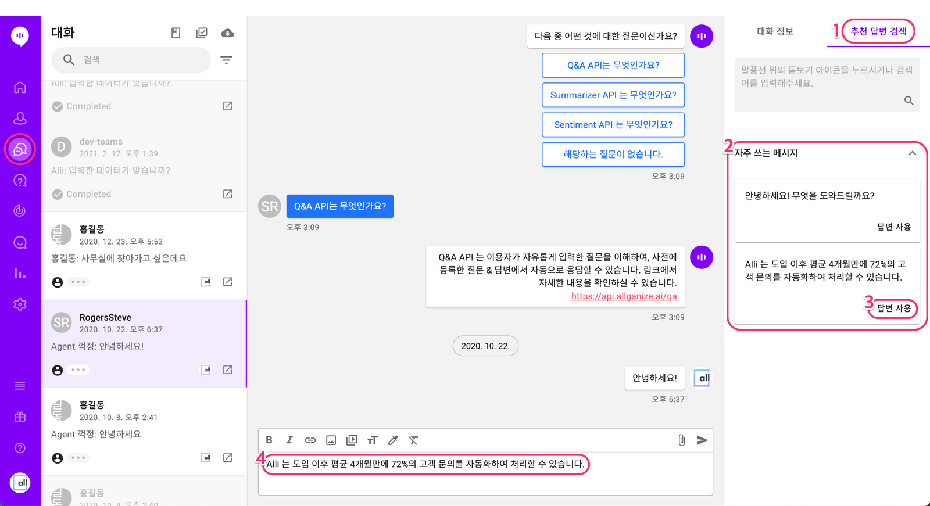Screen dimensions: 930x506
Task: Click the cloud download icon
Action: point(228,33)
